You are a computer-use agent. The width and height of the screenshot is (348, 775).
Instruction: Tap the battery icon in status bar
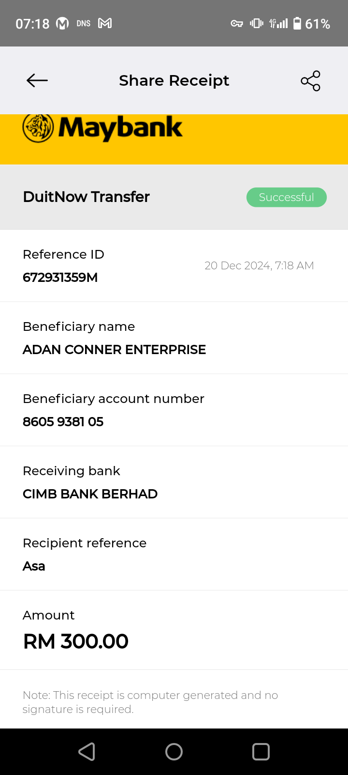(x=297, y=23)
